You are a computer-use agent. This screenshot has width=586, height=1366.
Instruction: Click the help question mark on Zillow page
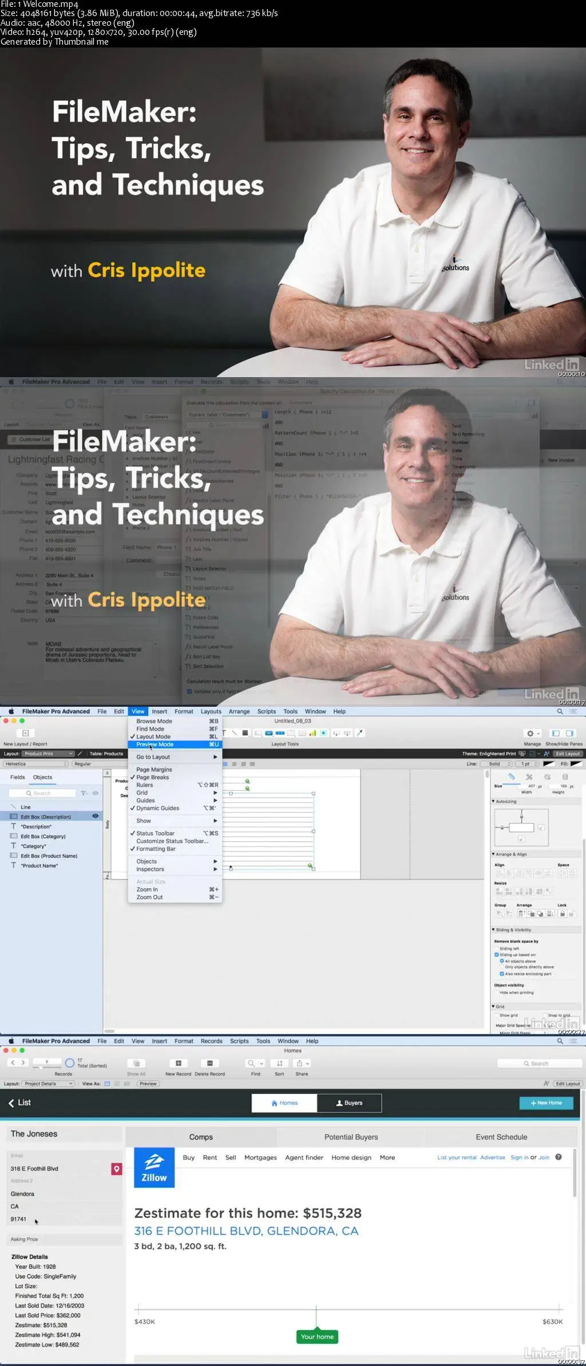[559, 1157]
